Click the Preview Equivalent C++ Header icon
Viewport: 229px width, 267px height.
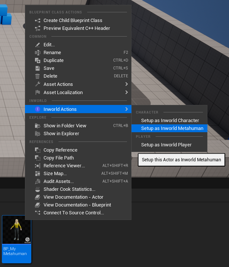38,28
